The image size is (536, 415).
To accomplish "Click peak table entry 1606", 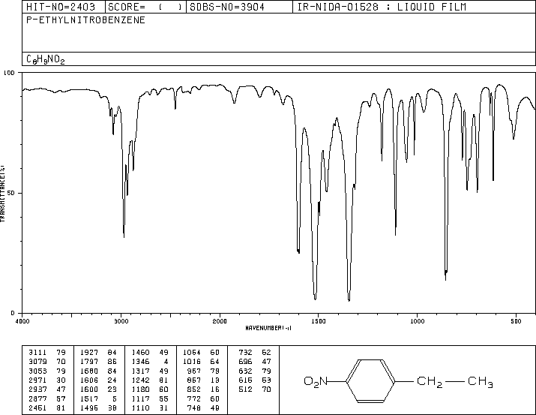I will pos(89,380).
